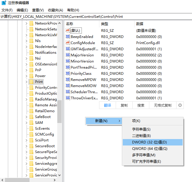Click the Nsi folder icon
The width and height of the screenshot is (192, 182).
pos(31,58)
